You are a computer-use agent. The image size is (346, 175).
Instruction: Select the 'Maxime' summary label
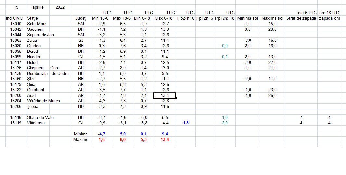(x=81, y=139)
